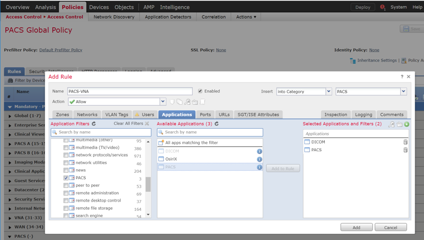Click the folder icon next to Action

click(x=195, y=102)
